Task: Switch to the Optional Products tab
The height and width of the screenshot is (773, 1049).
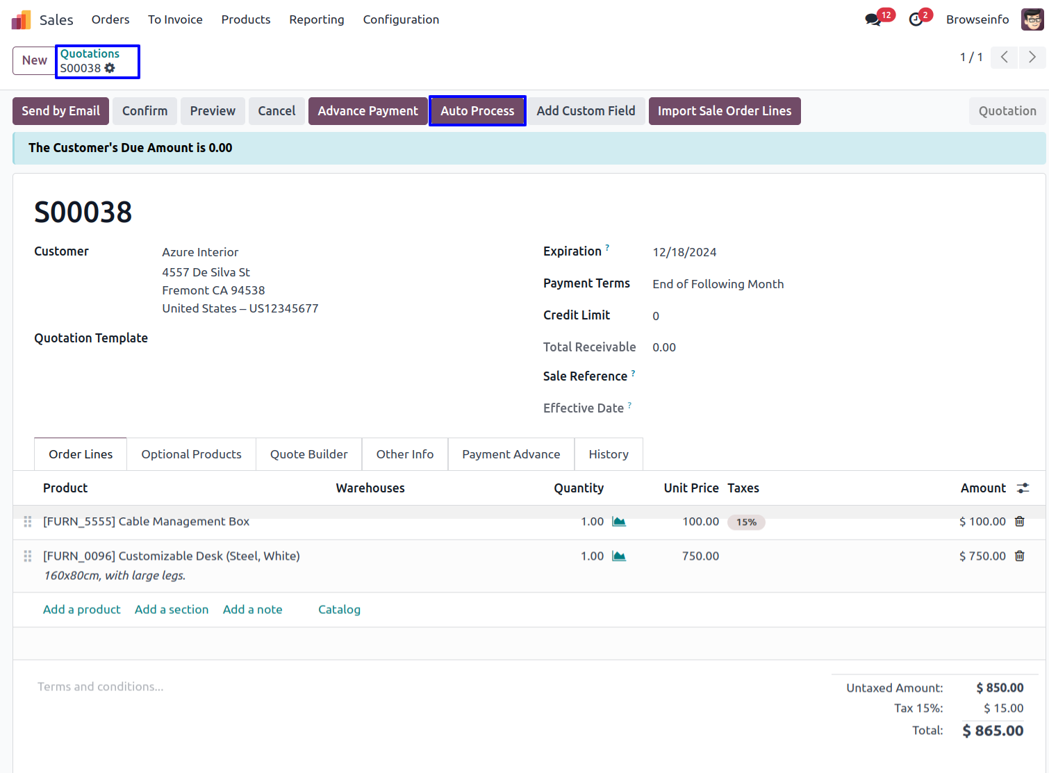Action: click(x=191, y=454)
